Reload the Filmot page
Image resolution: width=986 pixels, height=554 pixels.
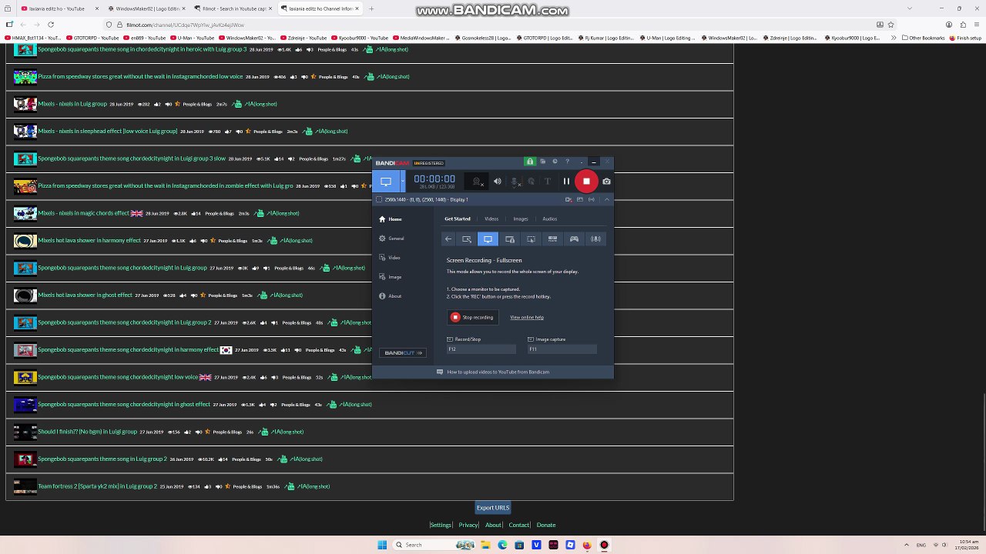point(51,25)
